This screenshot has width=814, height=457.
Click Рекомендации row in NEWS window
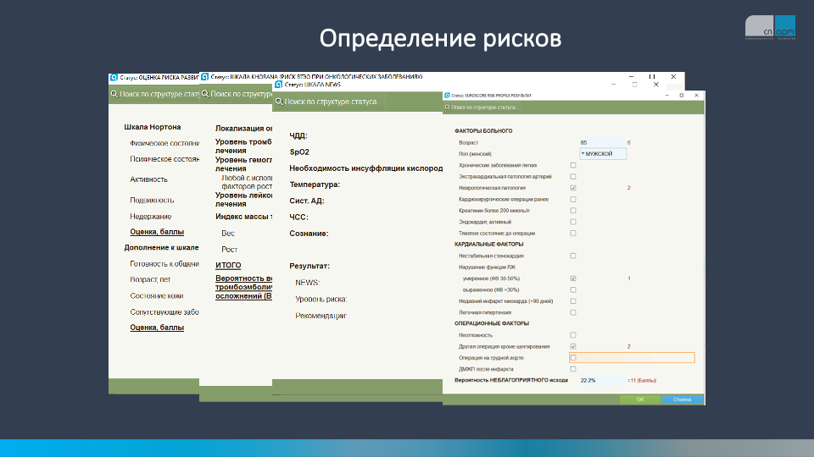point(321,316)
